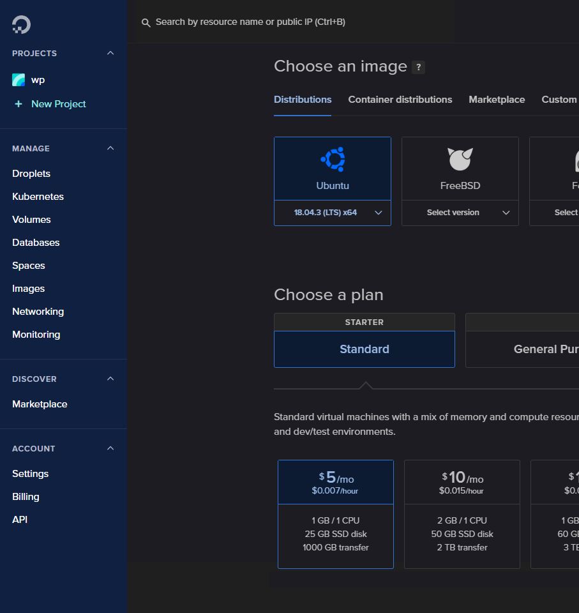579x613 pixels.
Task: Open Spaces in the sidebar
Action: pyautogui.click(x=29, y=266)
